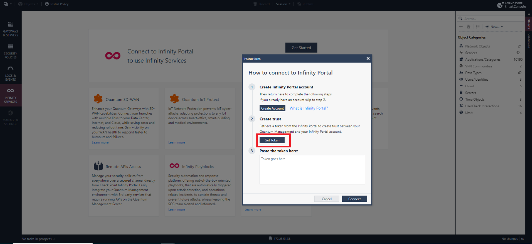This screenshot has width=532, height=244.
Task: Click the Data Types category icon
Action: pyautogui.click(x=461, y=72)
